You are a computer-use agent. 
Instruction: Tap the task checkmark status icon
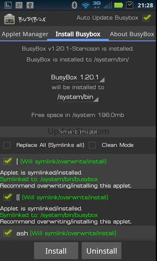pos(130,5)
